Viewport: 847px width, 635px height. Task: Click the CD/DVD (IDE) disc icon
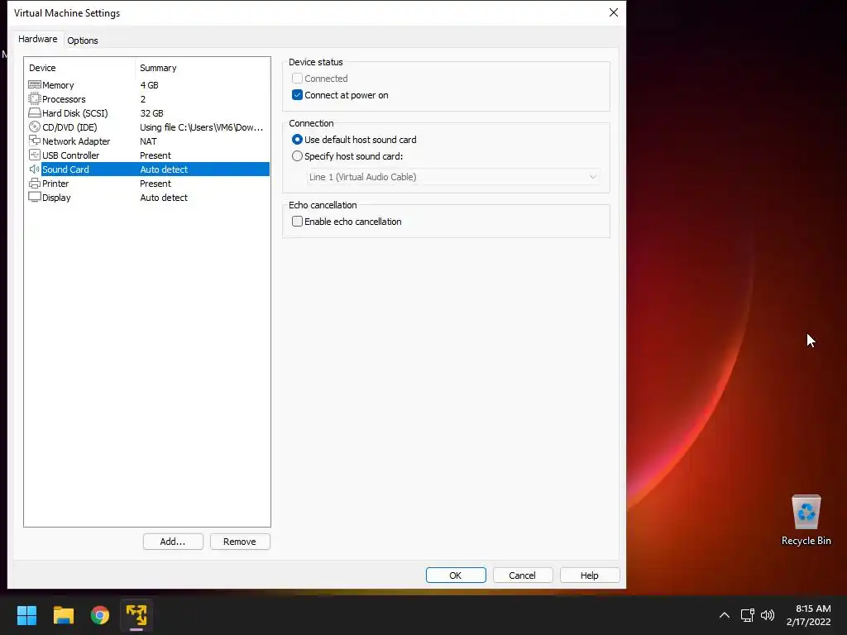coord(35,127)
